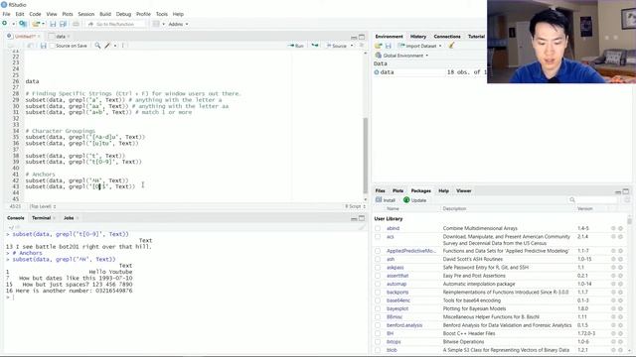Switch to the data tab in editor
This screenshot has width=636, height=357.
pos(61,37)
